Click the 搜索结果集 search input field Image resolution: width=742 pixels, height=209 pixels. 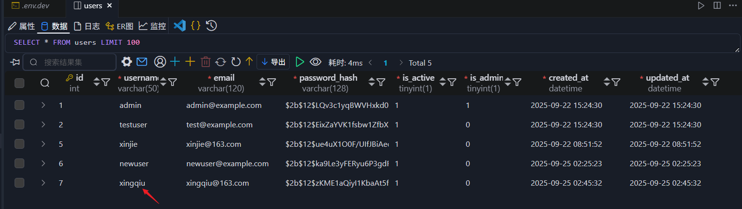pyautogui.click(x=73, y=62)
